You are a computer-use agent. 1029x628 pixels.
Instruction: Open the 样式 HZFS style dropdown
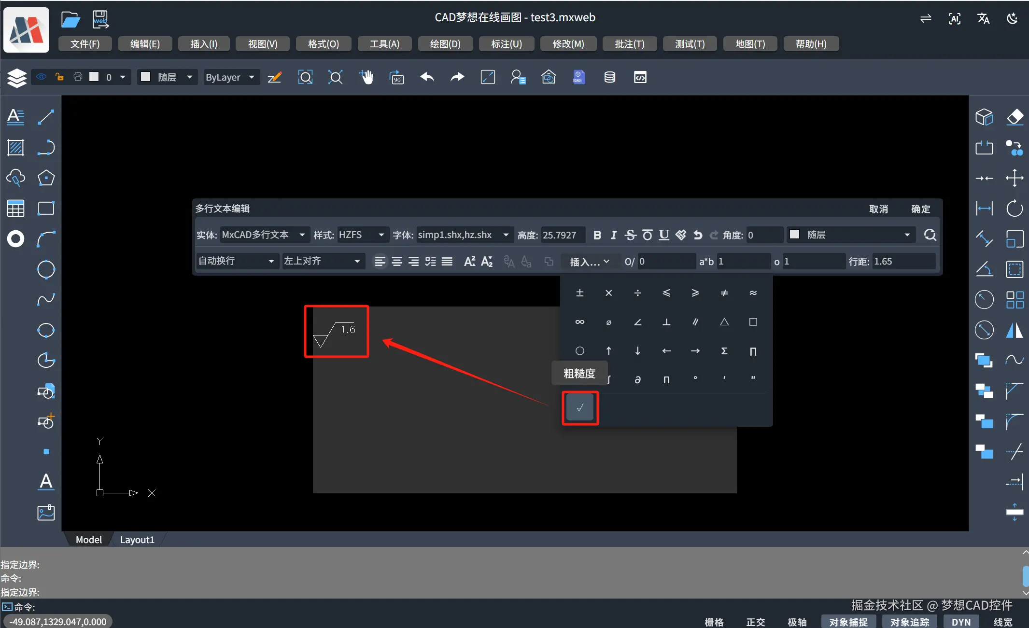[362, 235]
